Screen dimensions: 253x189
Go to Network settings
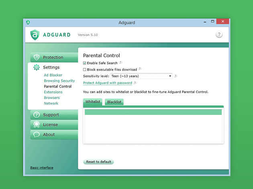pyautogui.click(x=51, y=103)
